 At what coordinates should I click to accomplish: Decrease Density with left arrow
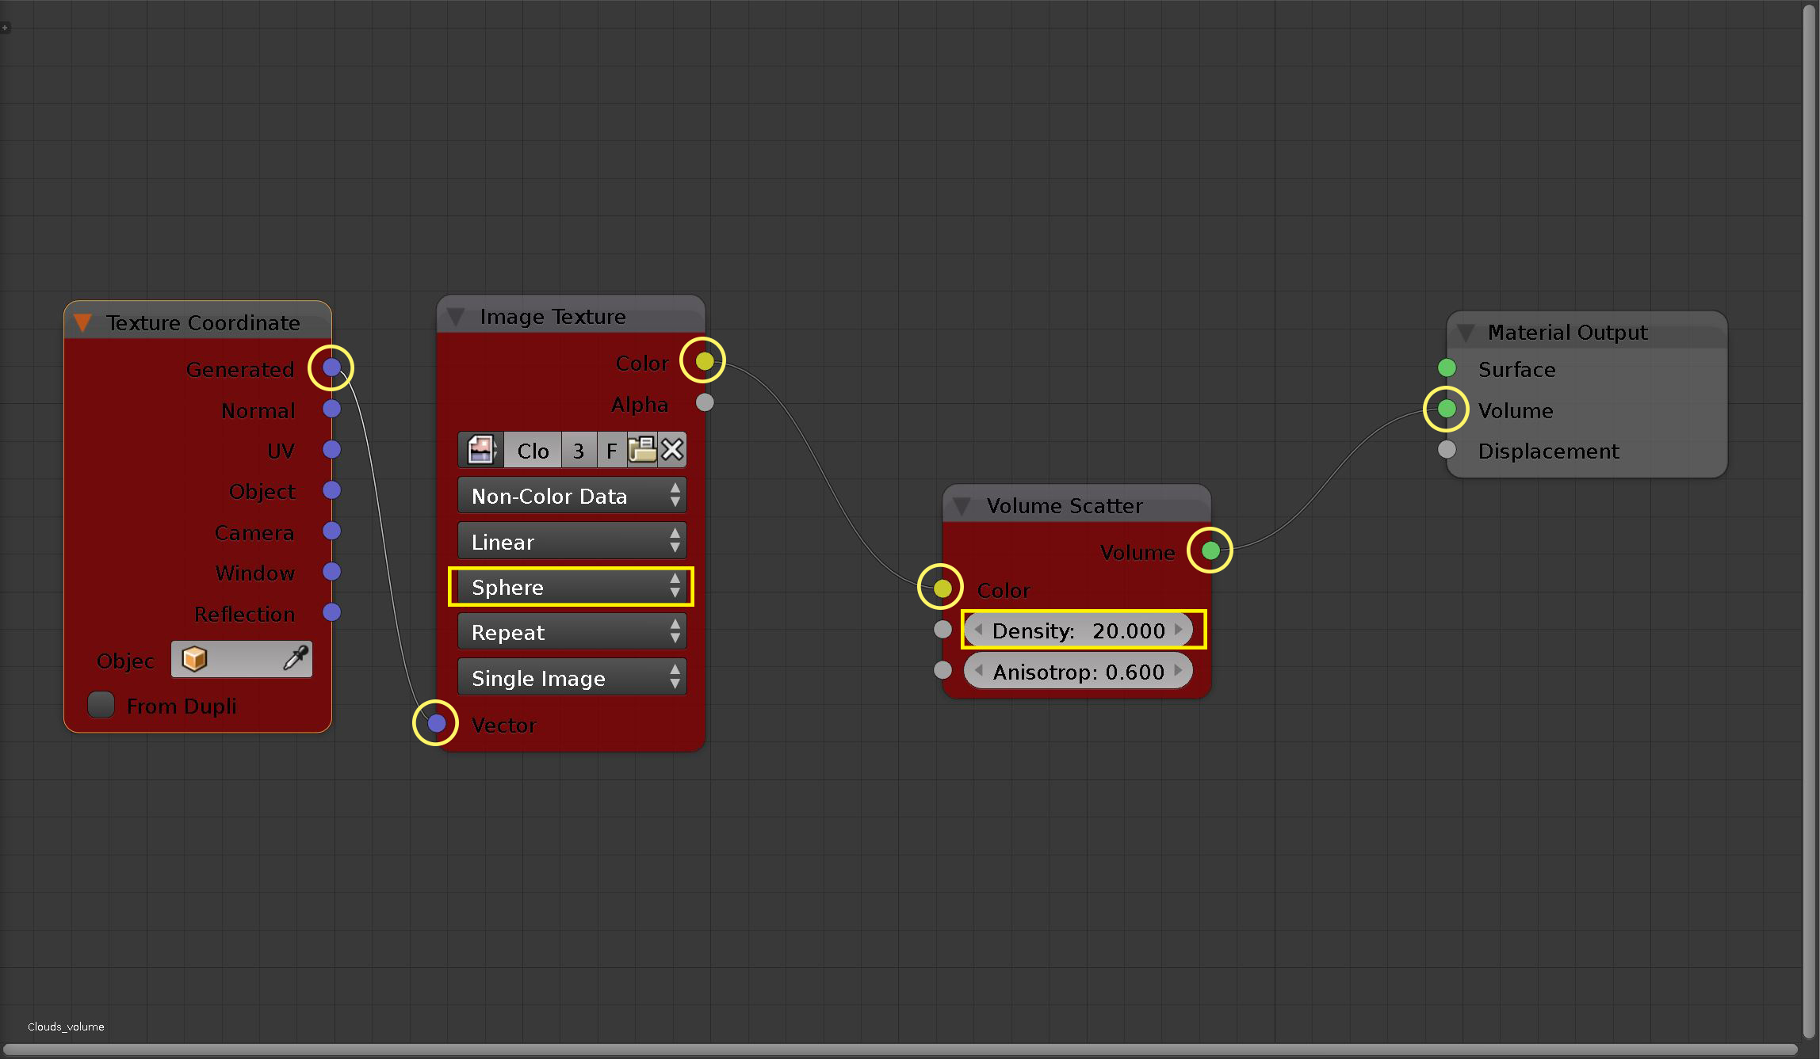click(x=978, y=630)
